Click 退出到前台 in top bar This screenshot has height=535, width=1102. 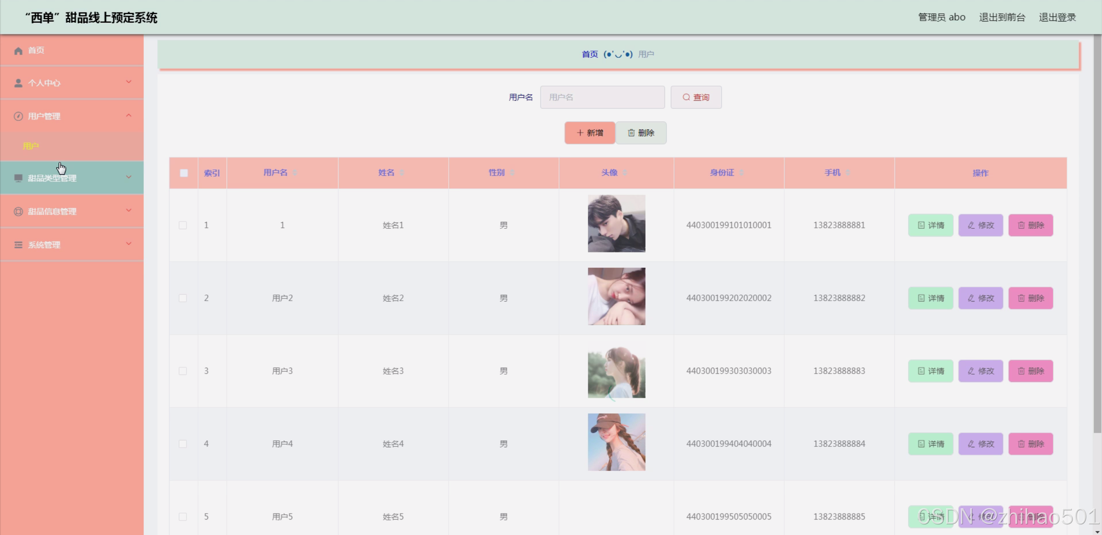click(x=1002, y=17)
